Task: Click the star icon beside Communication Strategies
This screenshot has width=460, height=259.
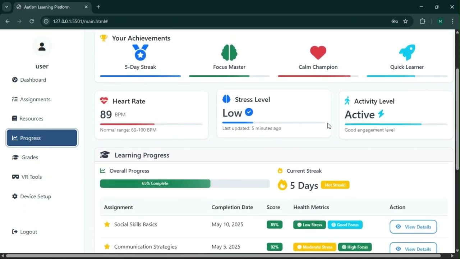Action: (x=107, y=247)
